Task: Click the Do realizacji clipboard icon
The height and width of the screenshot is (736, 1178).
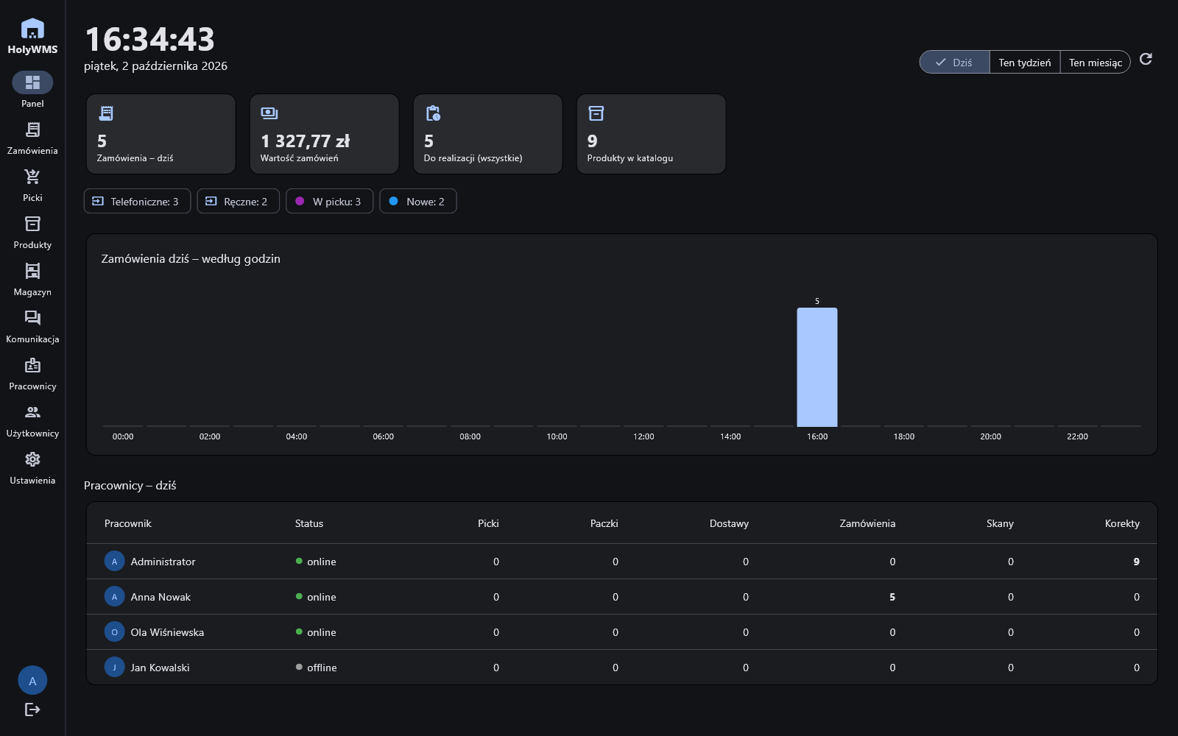Action: (x=433, y=113)
